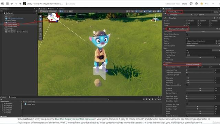Select the DoozyPlayer prefab in Project

(30, 104)
